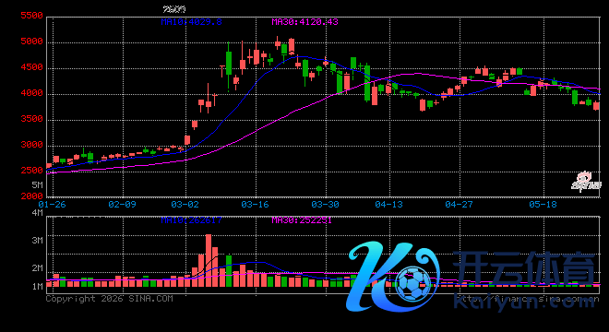
Task: Select the 1M volume axis label
Action: pyautogui.click(x=37, y=287)
